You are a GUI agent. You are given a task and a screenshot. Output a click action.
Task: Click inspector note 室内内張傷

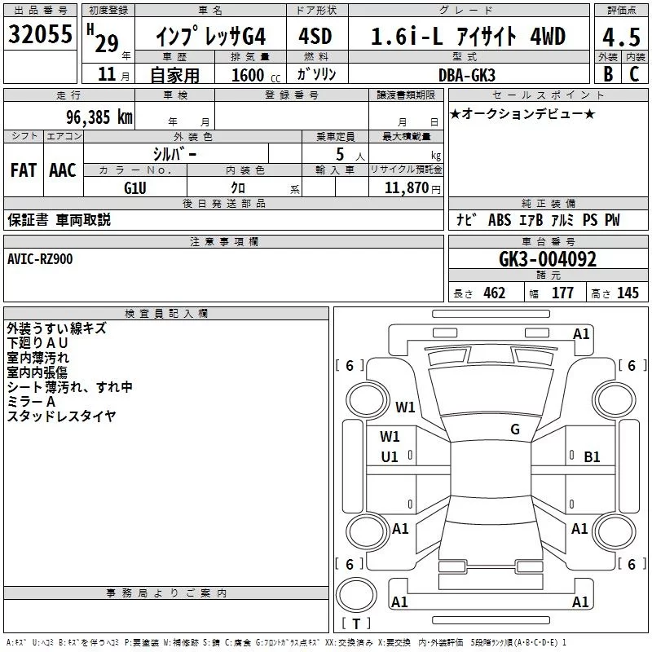(37, 372)
